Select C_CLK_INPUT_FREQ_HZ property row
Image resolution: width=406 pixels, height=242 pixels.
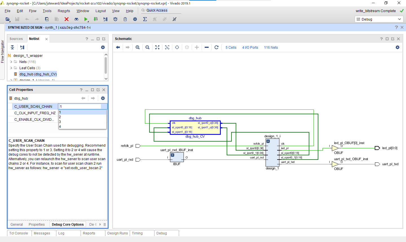pos(35,113)
